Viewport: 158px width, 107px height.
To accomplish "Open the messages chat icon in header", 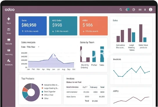I will point(128,10).
